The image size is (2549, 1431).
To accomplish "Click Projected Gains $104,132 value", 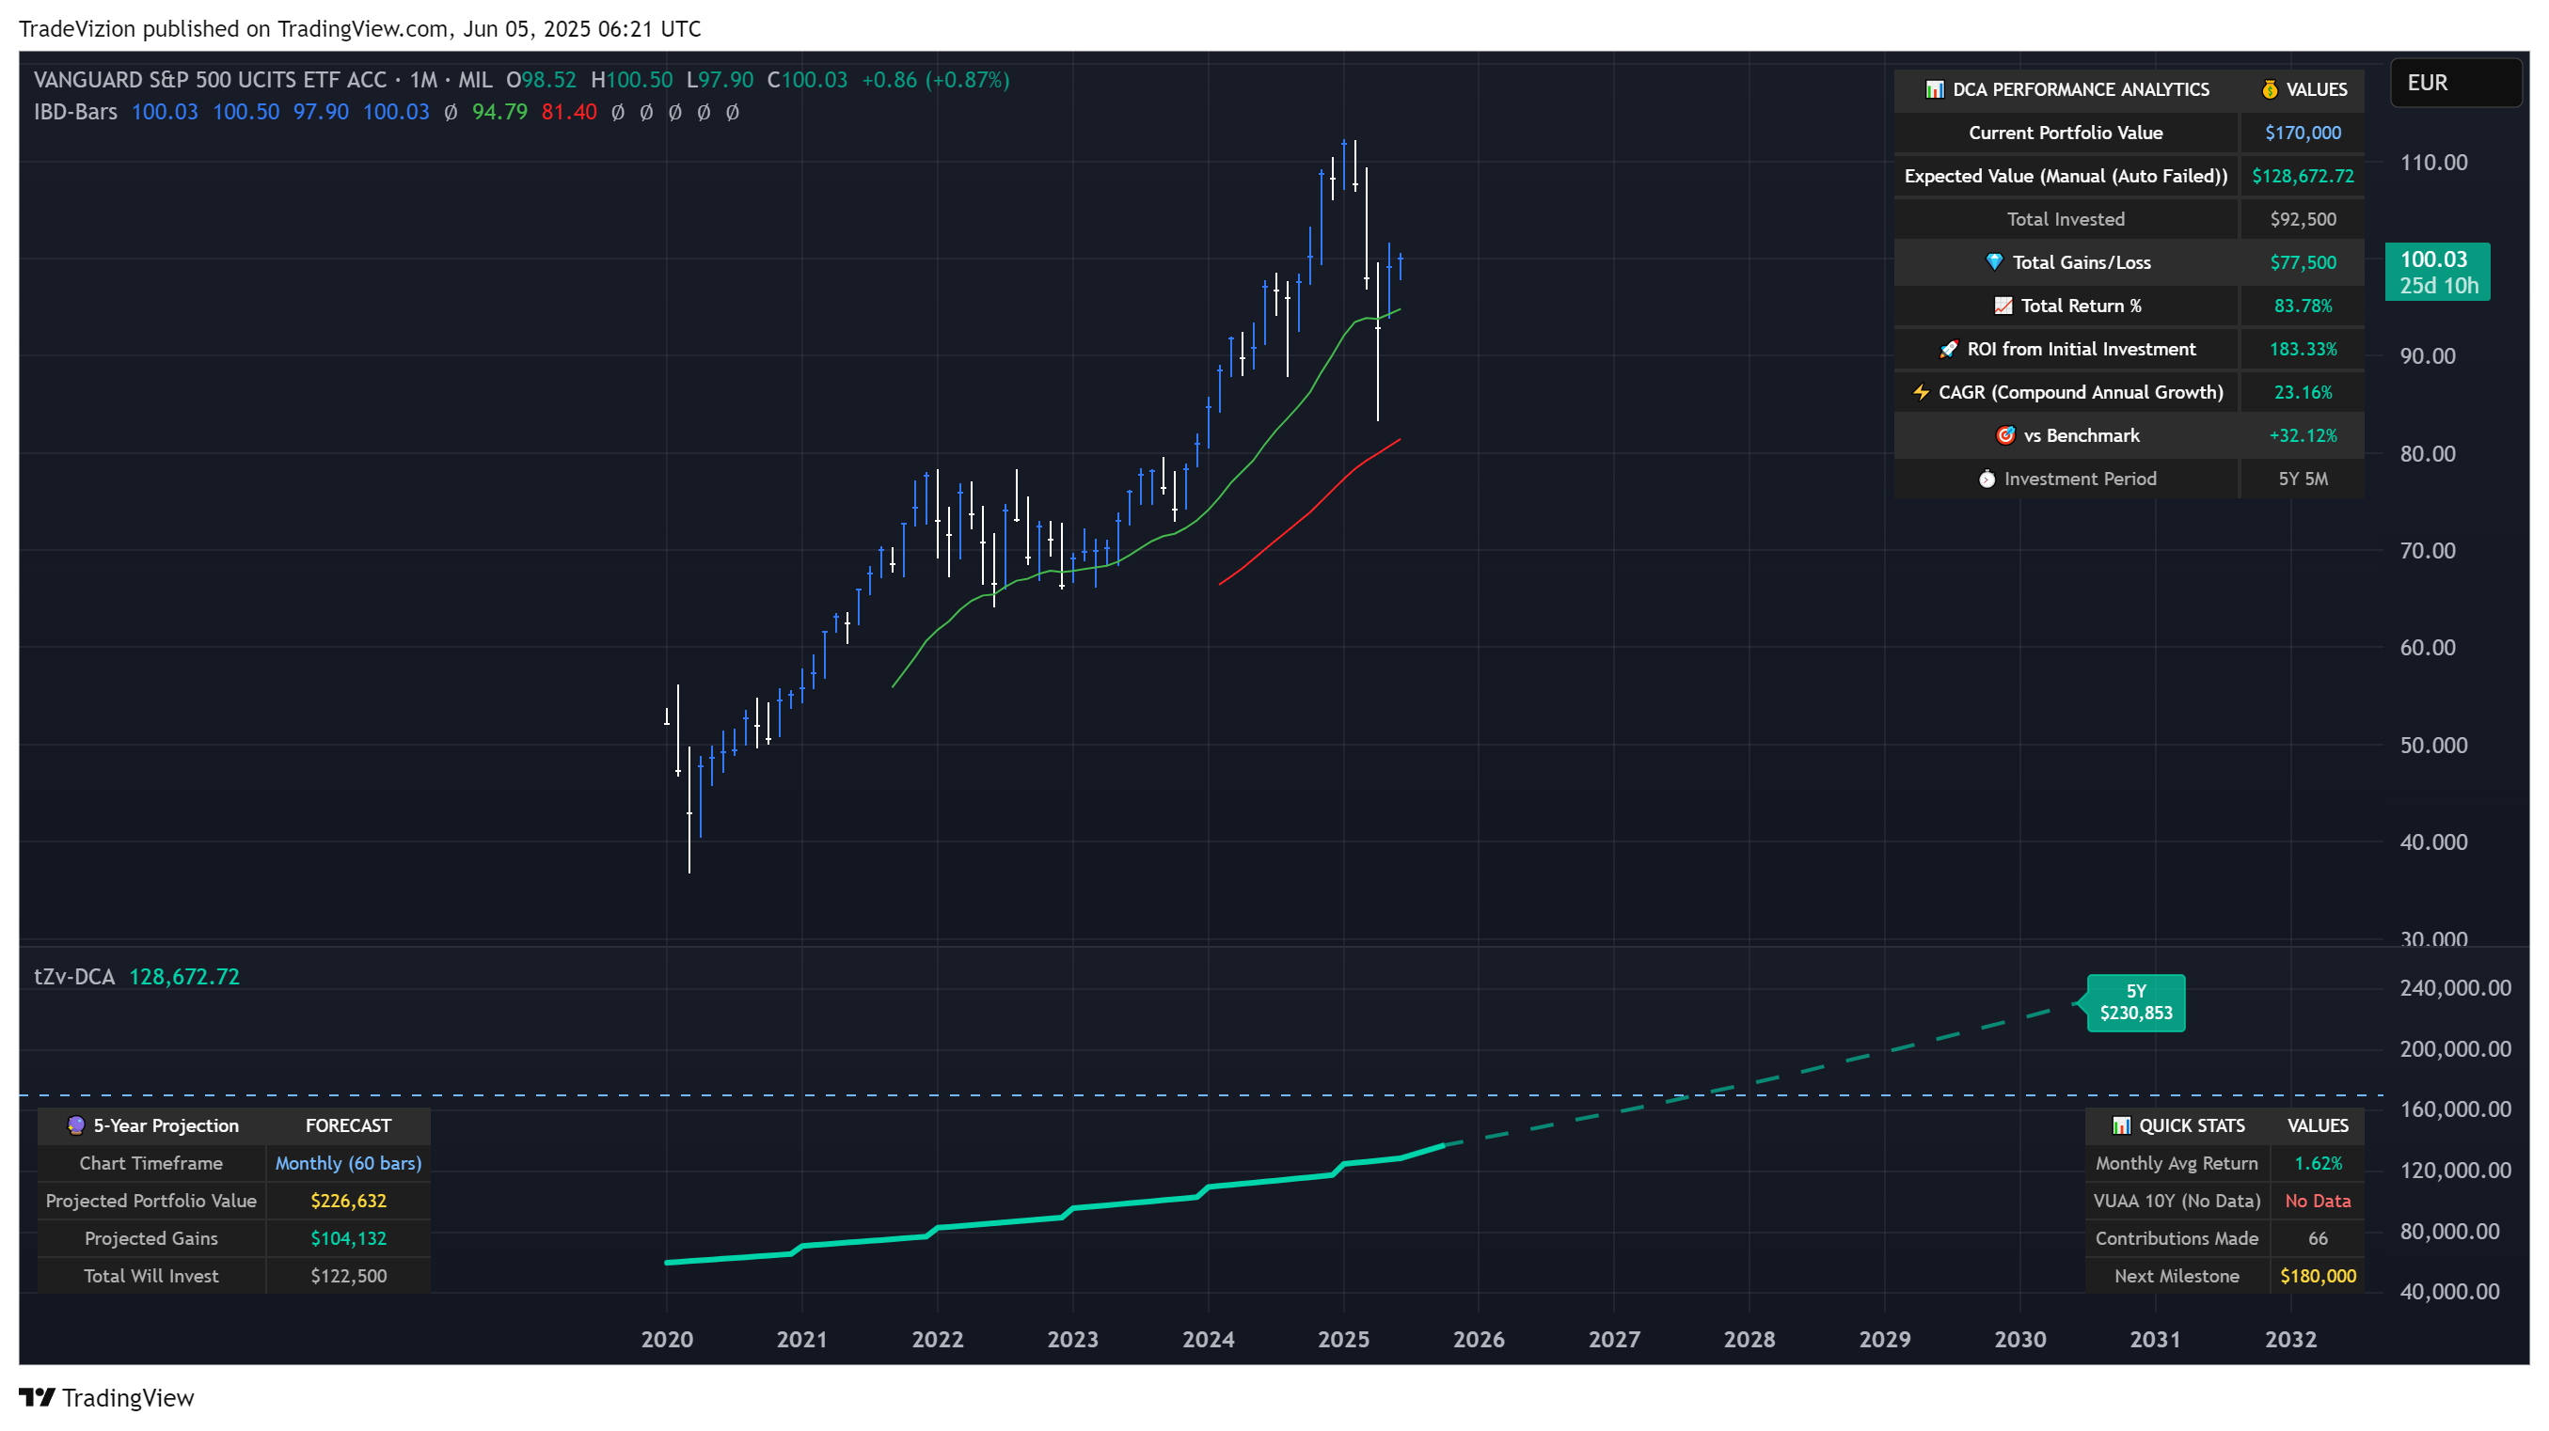I will pos(348,1238).
